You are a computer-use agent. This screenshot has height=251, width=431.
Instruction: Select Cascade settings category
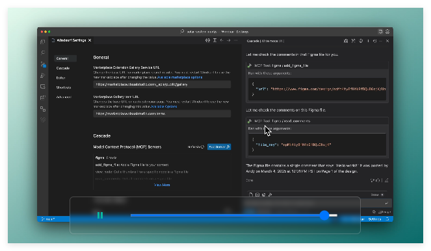[63, 68]
